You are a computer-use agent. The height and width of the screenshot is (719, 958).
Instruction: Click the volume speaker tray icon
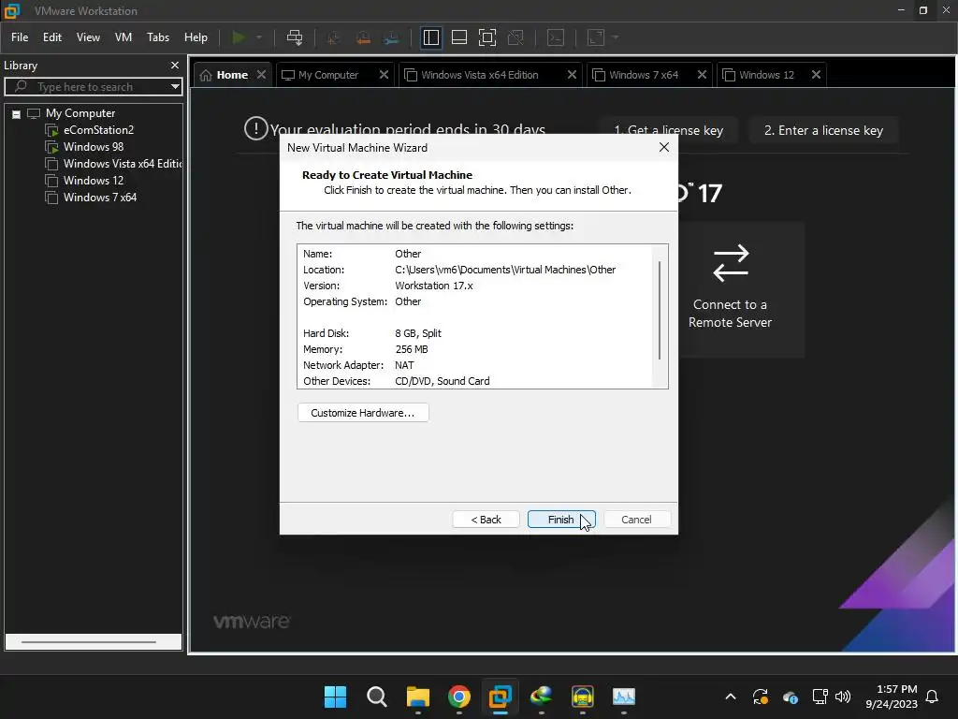pos(843,697)
